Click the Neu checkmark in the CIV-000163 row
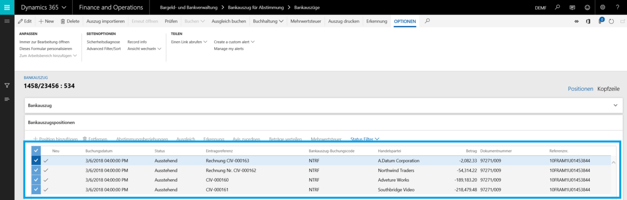 click(47, 161)
